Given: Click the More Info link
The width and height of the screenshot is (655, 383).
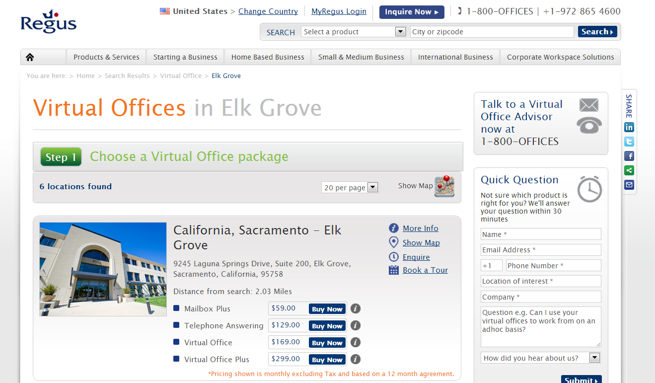Looking at the screenshot, I should click(x=421, y=229).
